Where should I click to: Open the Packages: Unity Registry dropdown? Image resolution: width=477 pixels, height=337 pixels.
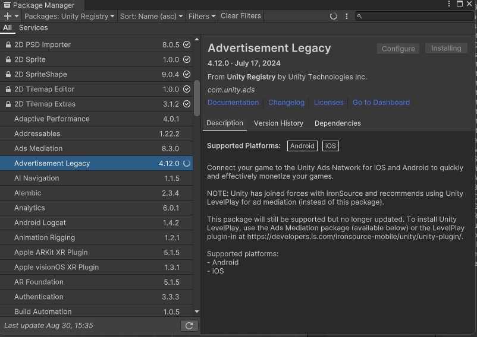(70, 16)
